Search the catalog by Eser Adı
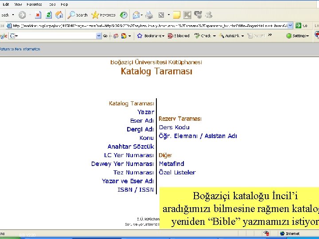The image size is (319, 239). (x=142, y=121)
